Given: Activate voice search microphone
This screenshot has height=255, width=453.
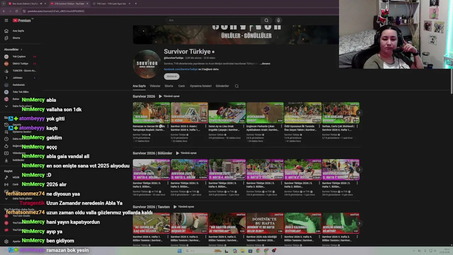Looking at the screenshot, I should coord(279,20).
